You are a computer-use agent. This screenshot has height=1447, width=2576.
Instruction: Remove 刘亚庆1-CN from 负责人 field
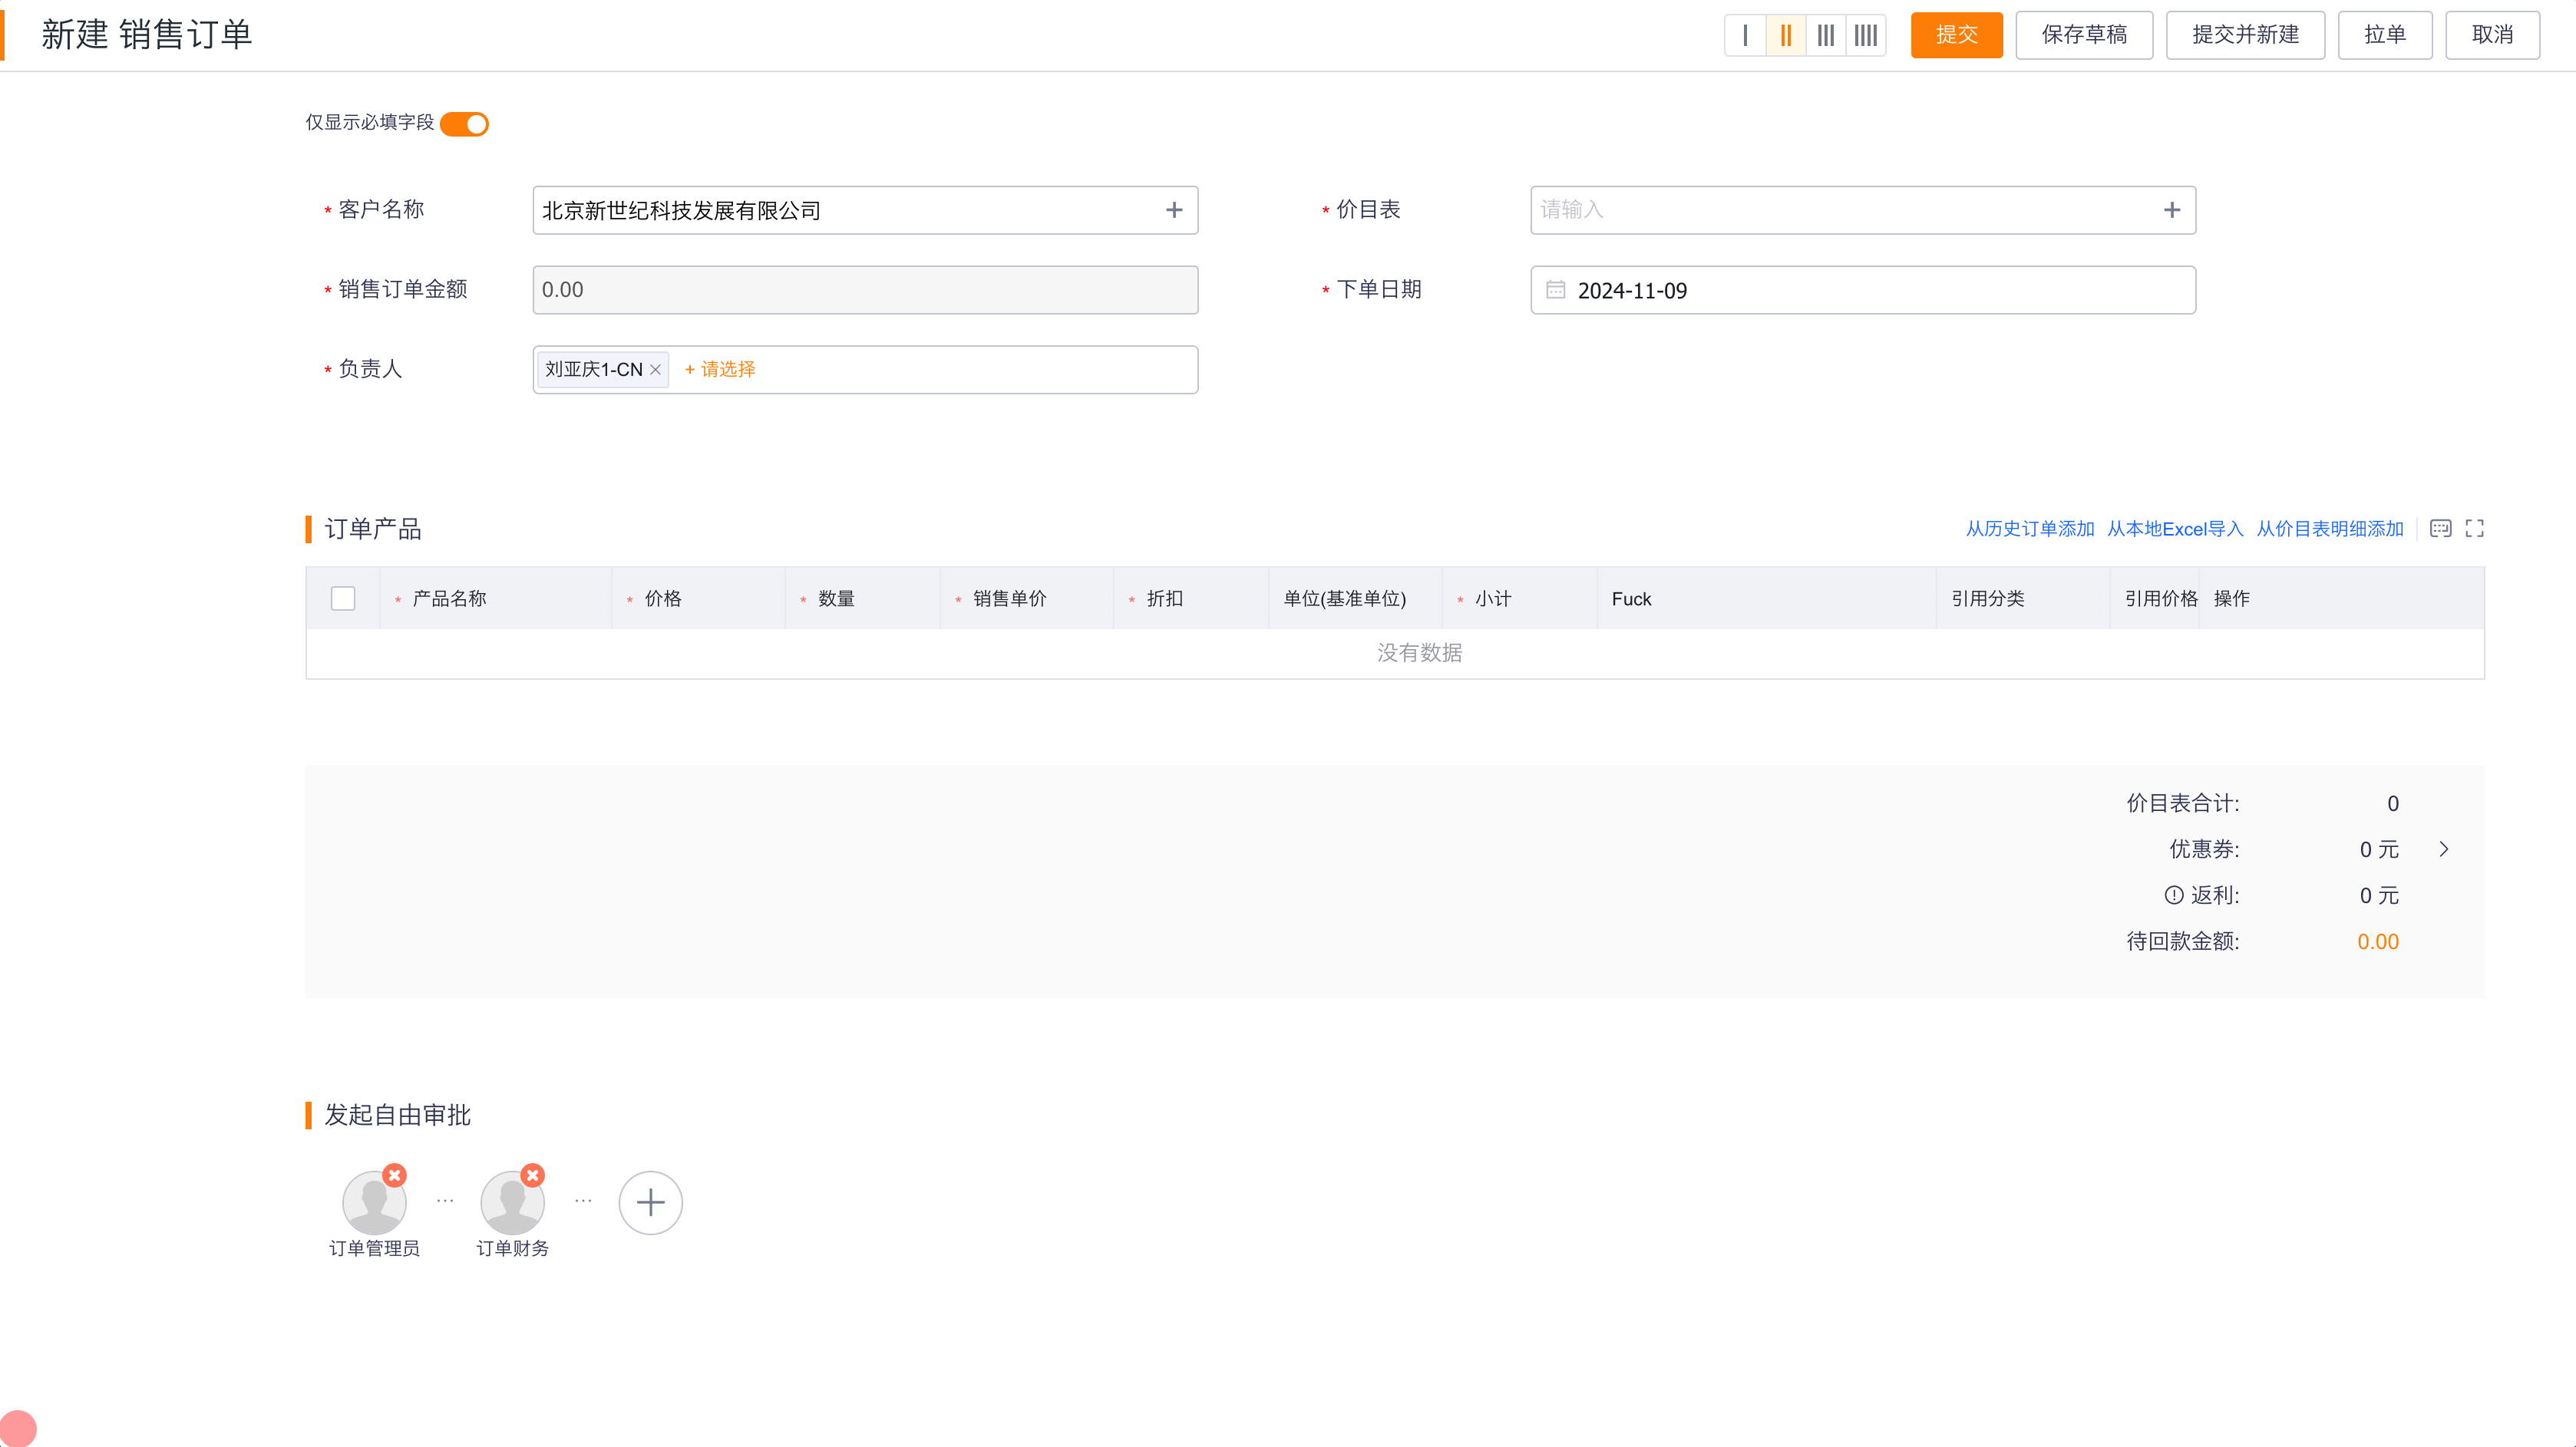656,369
